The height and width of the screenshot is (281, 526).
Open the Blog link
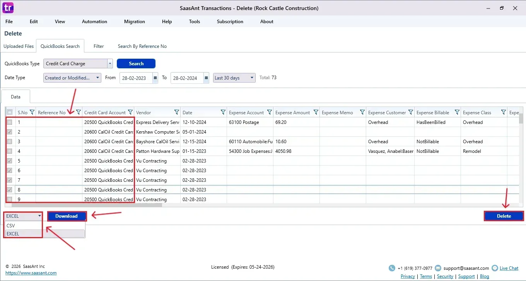(485, 276)
